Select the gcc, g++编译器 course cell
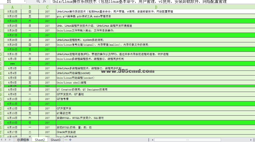The width and height of the screenshot is (255, 142). (156, 16)
